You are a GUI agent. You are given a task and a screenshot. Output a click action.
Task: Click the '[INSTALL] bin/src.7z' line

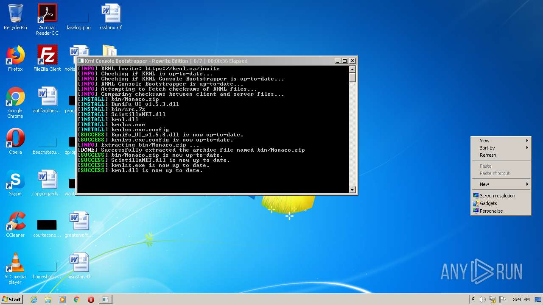[x=111, y=109]
